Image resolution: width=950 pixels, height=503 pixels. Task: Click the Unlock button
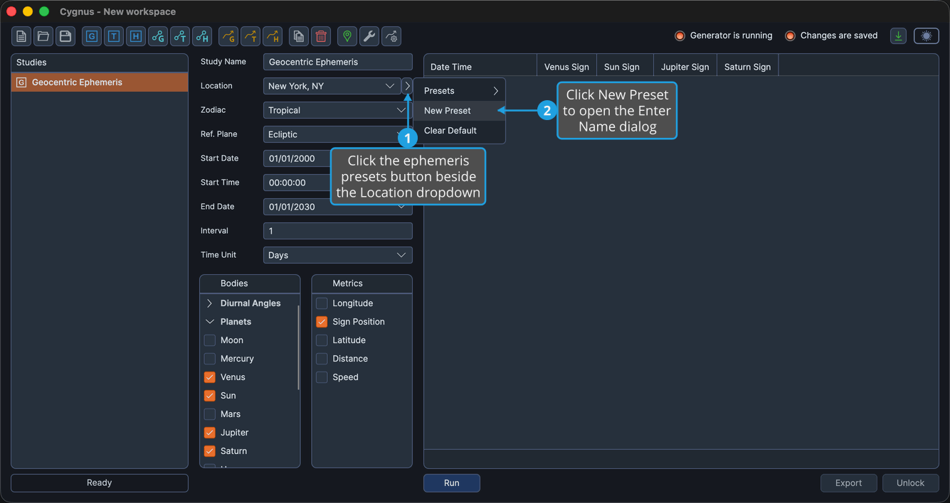[910, 483]
